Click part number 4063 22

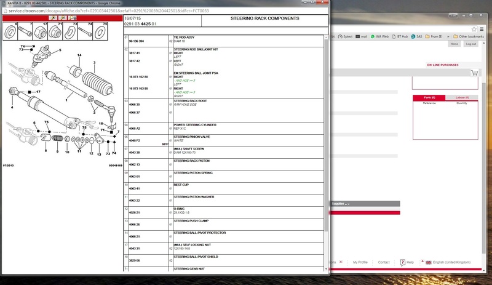coord(134,201)
